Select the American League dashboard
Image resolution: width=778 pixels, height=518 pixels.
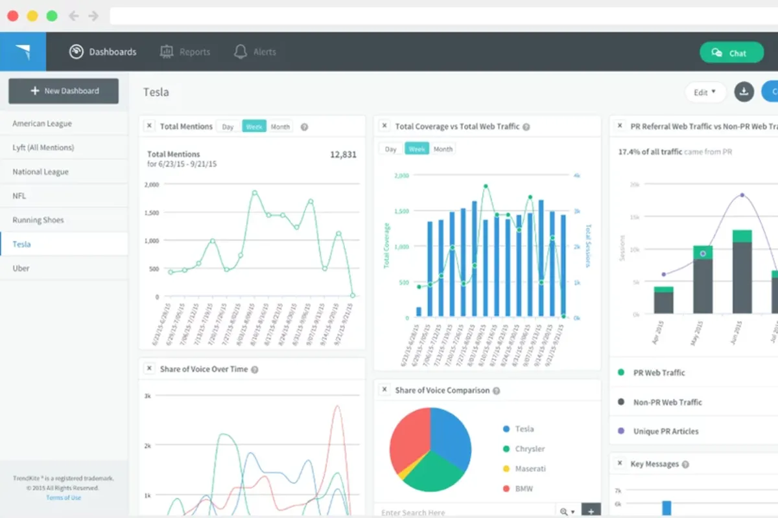(x=64, y=124)
